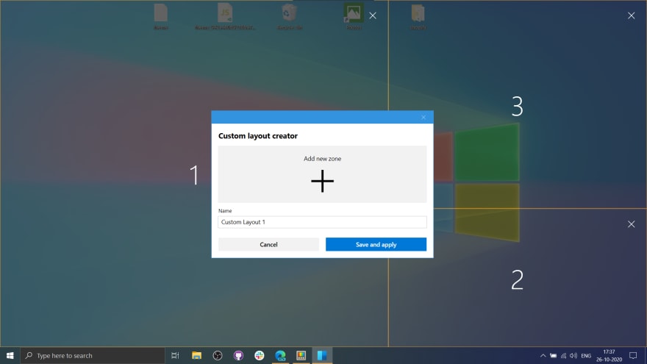Open OBS Studio from the taskbar
Viewport: 647px width, 364px height.
click(x=218, y=355)
